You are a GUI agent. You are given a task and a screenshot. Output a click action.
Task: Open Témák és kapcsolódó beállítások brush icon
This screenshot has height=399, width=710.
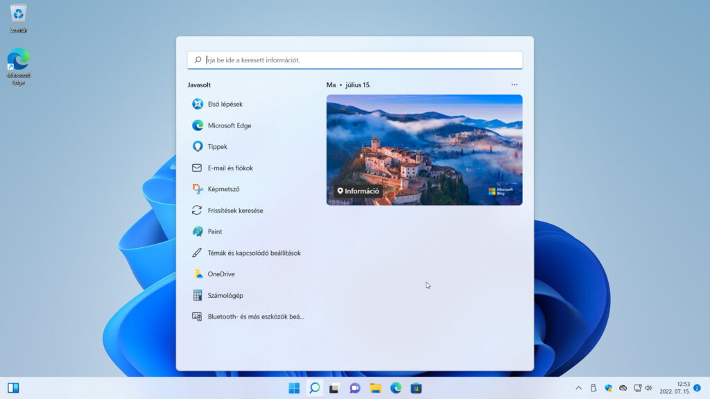click(196, 253)
